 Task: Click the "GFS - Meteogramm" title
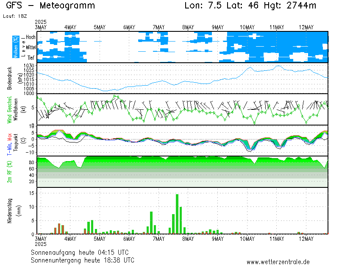50,6
